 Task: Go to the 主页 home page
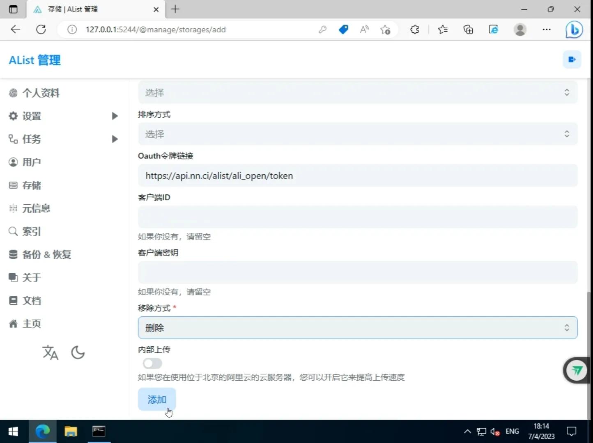coord(31,323)
